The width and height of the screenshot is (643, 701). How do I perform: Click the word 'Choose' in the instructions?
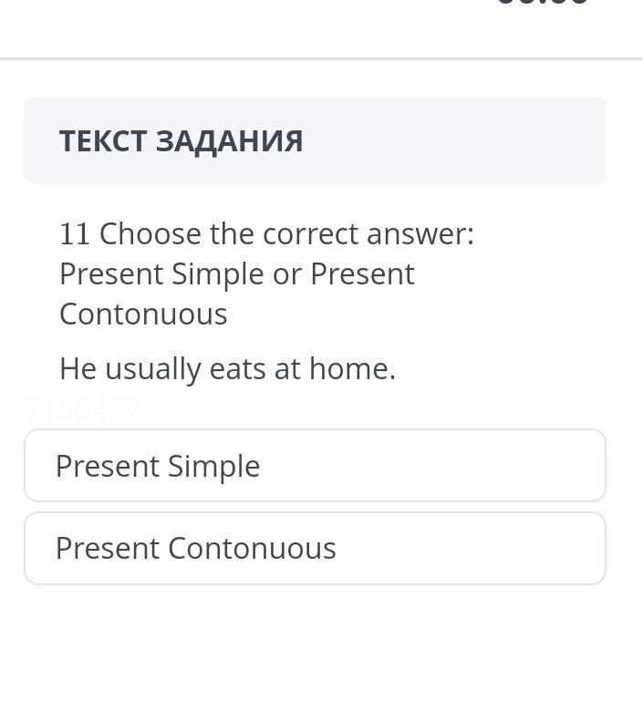point(150,234)
